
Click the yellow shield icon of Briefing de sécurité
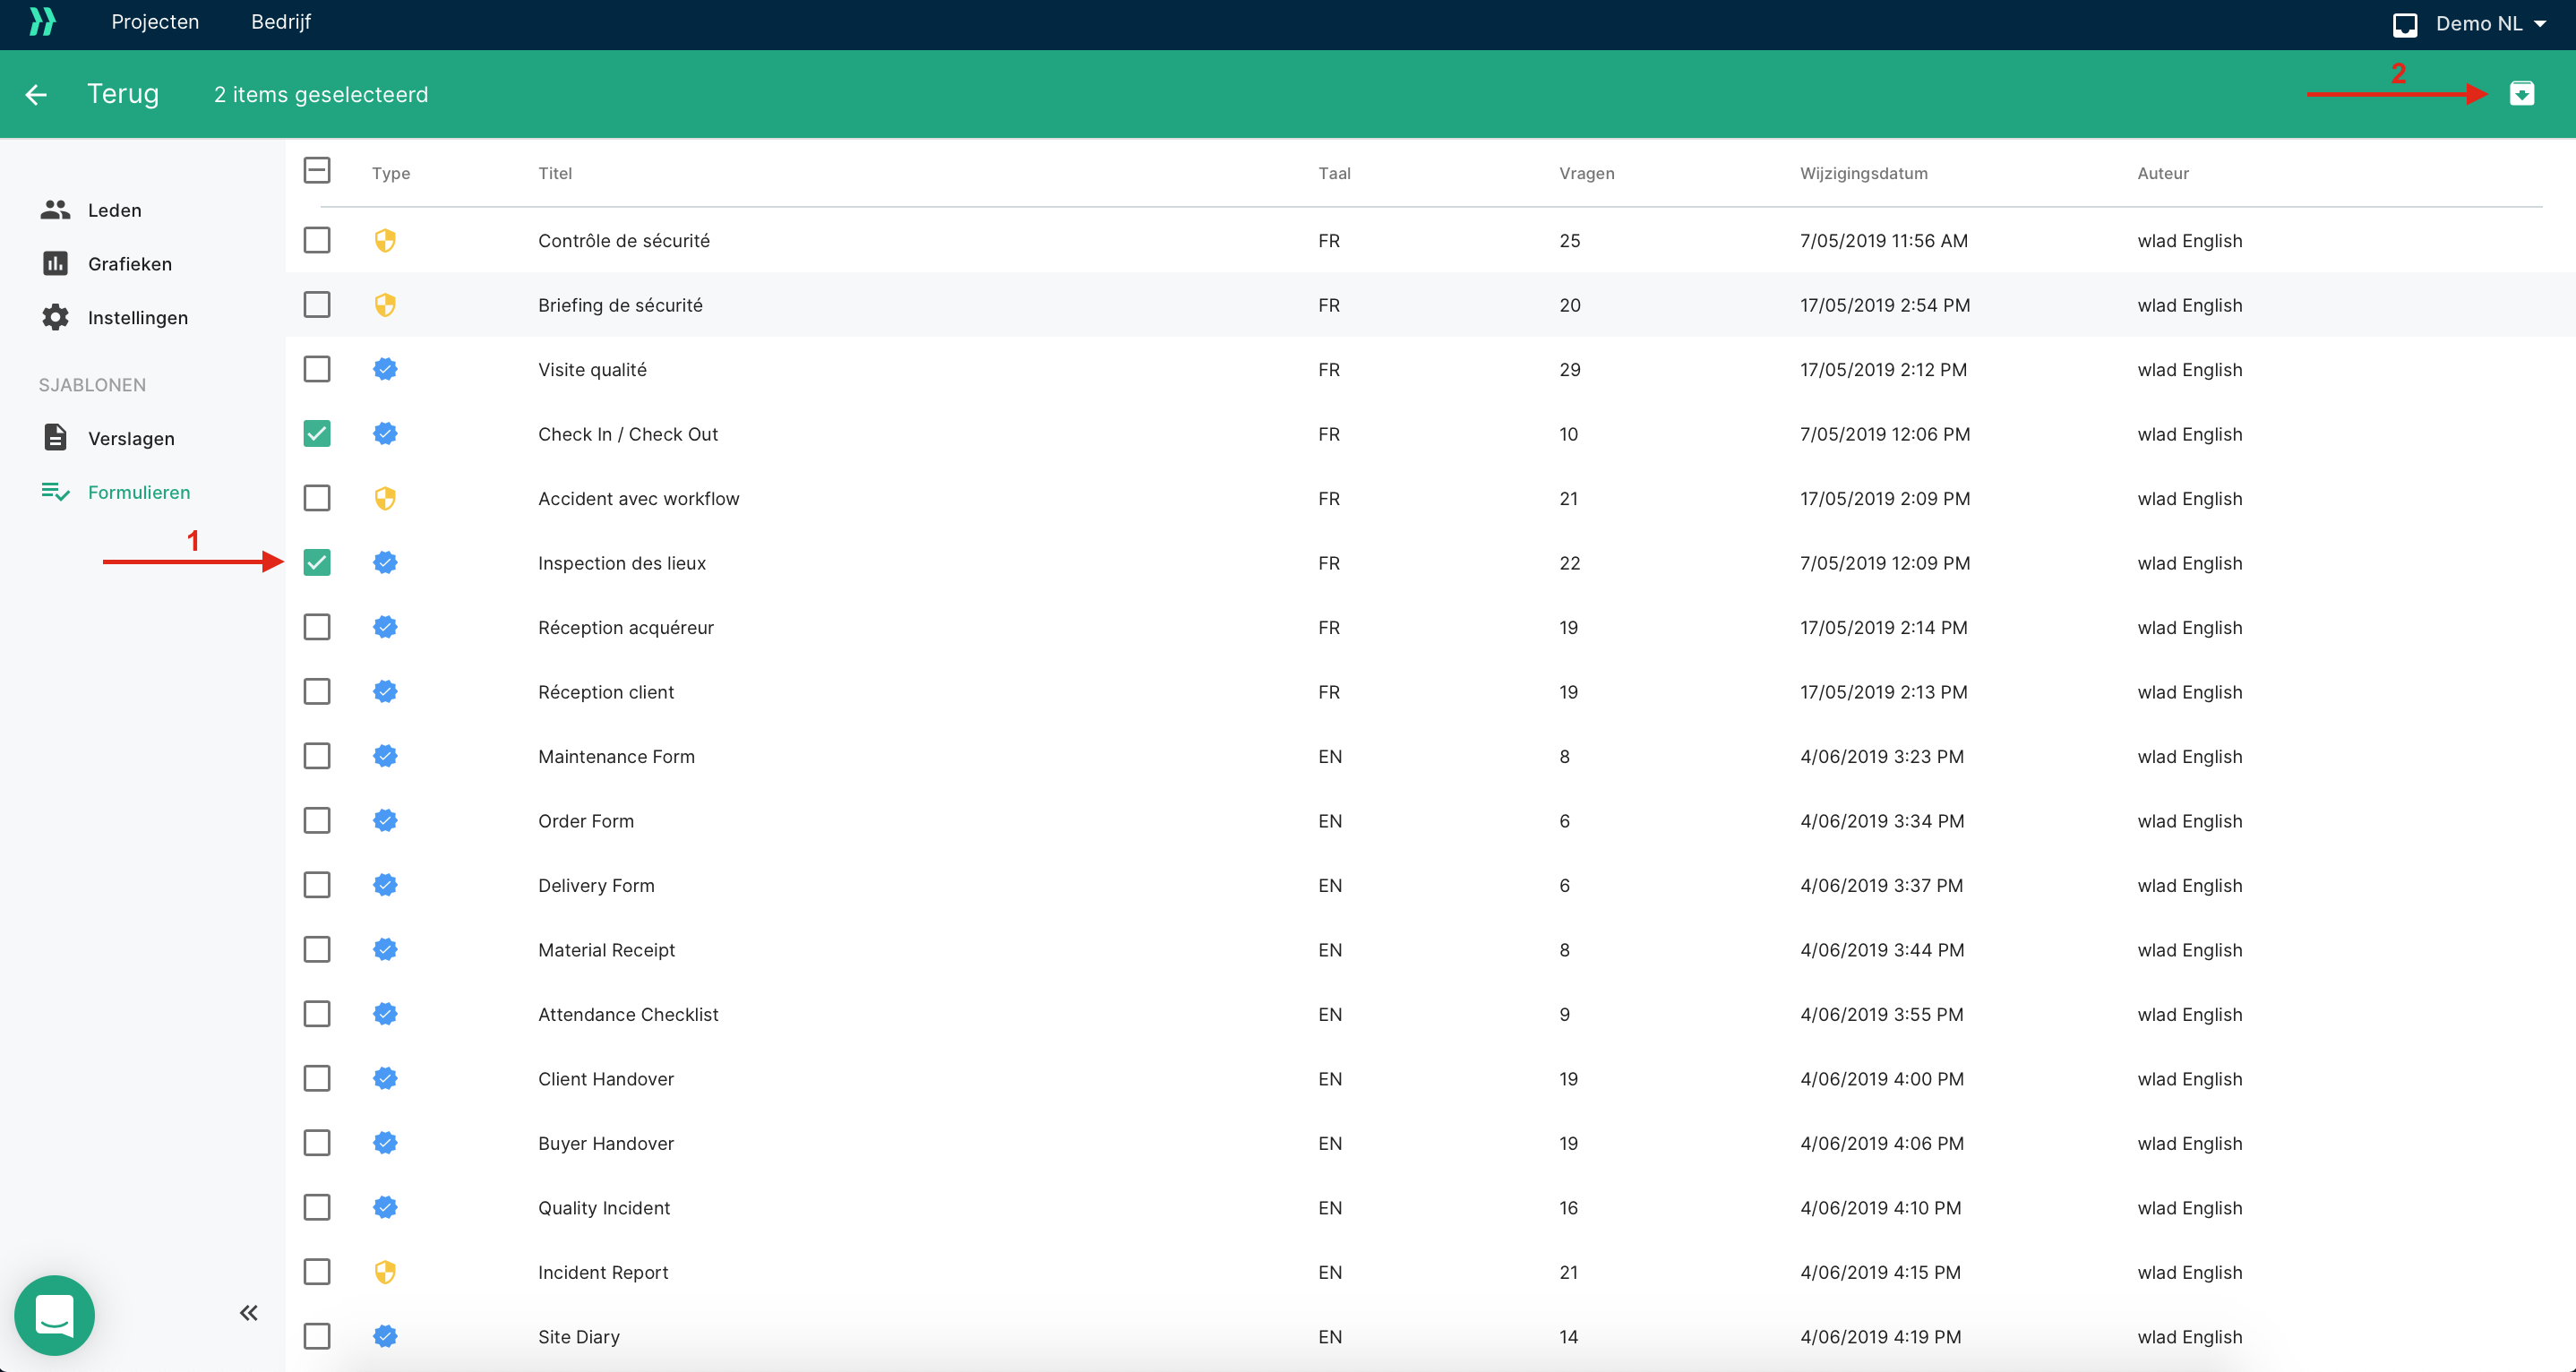coord(385,305)
